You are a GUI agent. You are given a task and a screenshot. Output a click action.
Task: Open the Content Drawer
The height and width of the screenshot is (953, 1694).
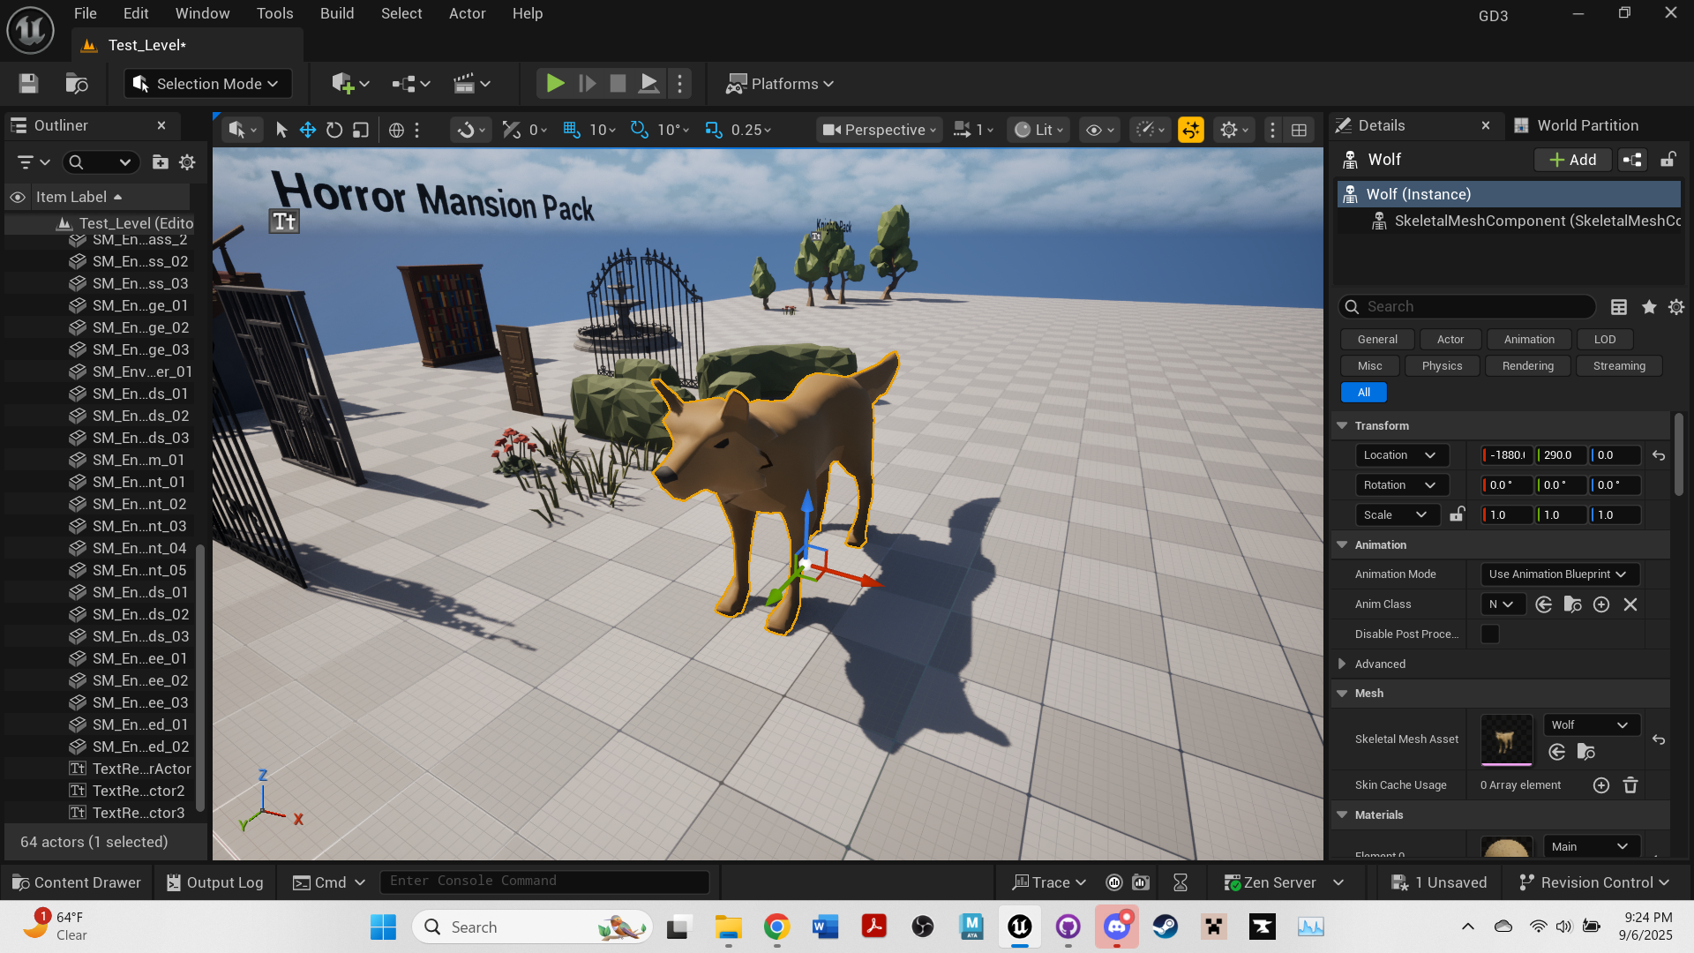click(x=77, y=882)
